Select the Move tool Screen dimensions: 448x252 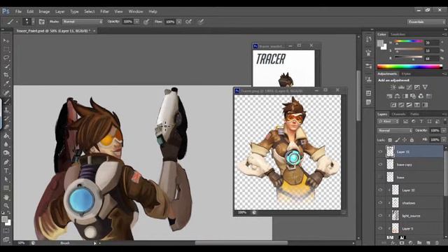pos(6,41)
